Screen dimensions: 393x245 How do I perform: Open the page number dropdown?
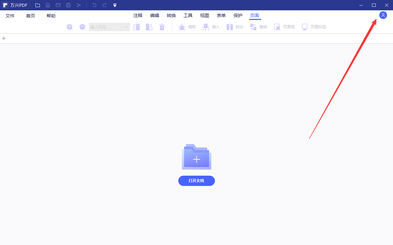coord(127,27)
